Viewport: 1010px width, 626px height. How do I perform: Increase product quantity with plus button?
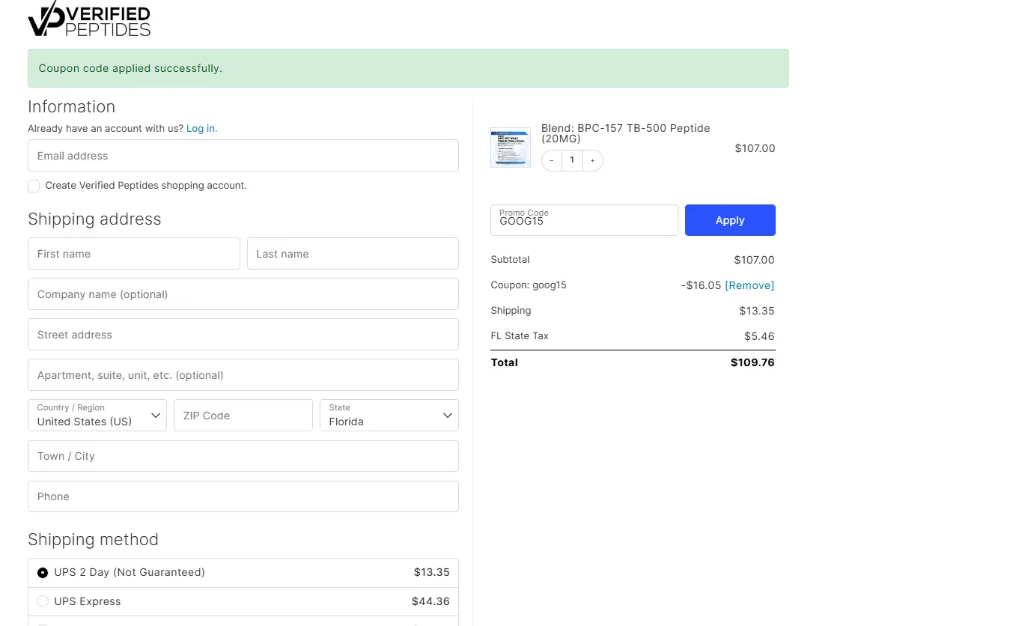pos(592,160)
